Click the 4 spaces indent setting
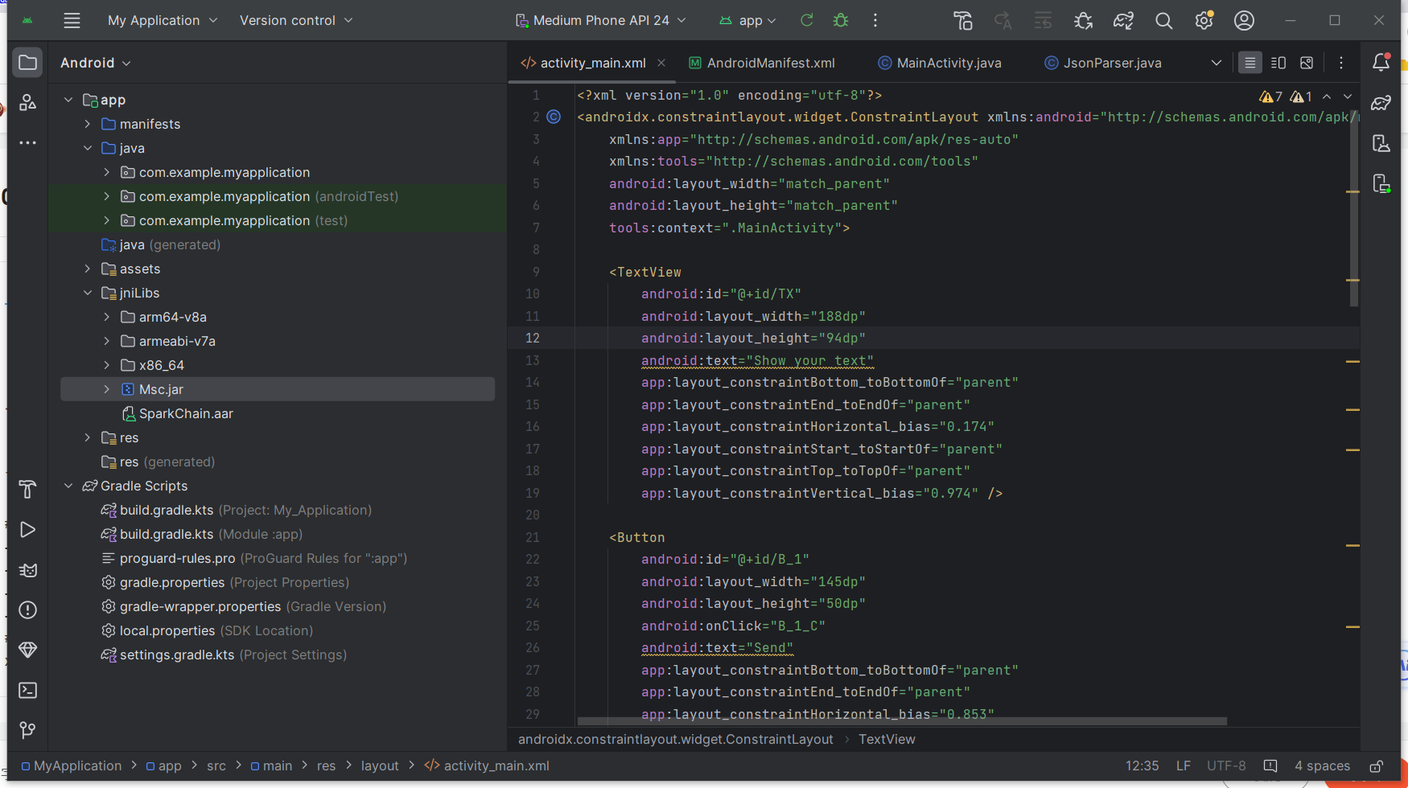The height and width of the screenshot is (788, 1408). [x=1322, y=765]
